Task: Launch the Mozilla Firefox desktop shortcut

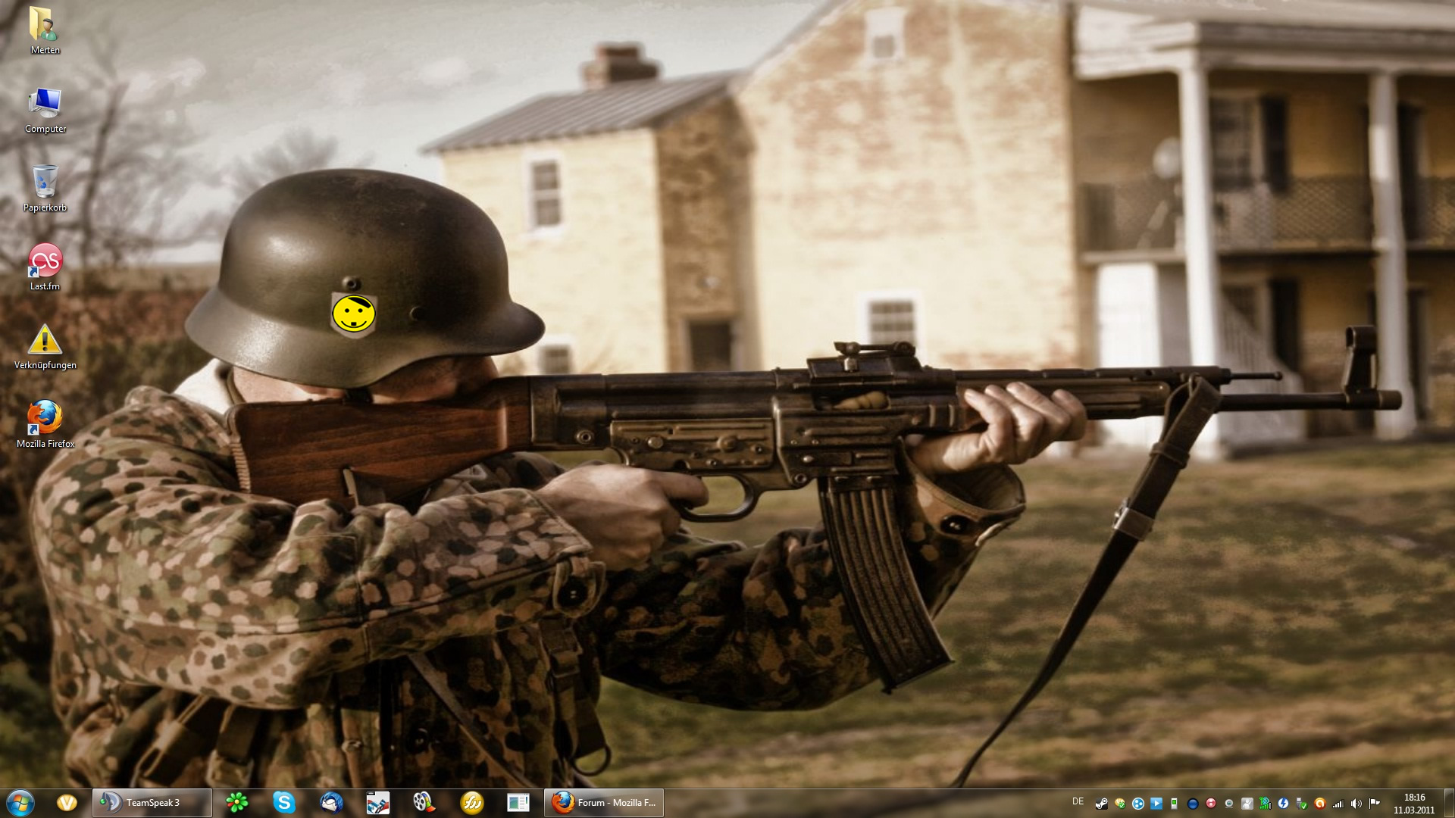Action: [45, 425]
